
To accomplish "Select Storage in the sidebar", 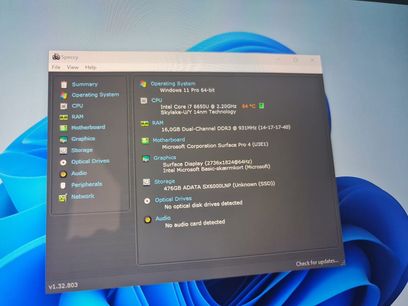I will [x=82, y=150].
